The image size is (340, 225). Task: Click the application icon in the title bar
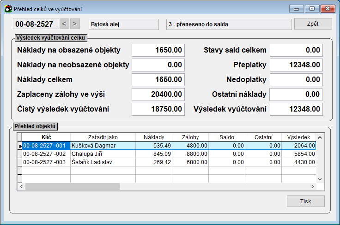coord(8,8)
